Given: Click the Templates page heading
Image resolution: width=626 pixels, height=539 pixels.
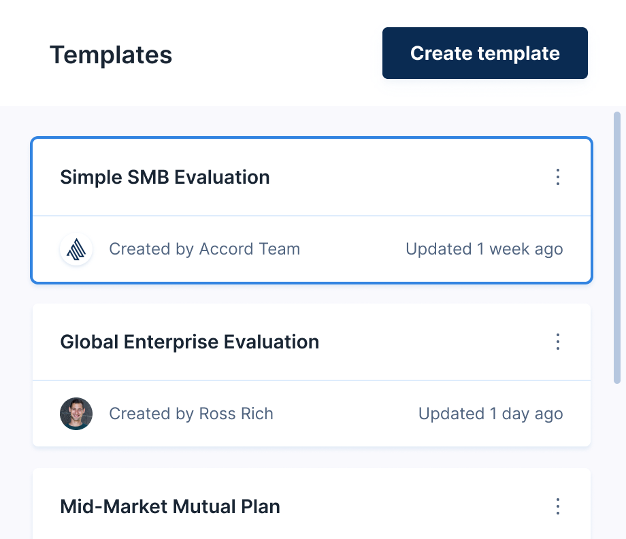Looking at the screenshot, I should click(x=111, y=54).
